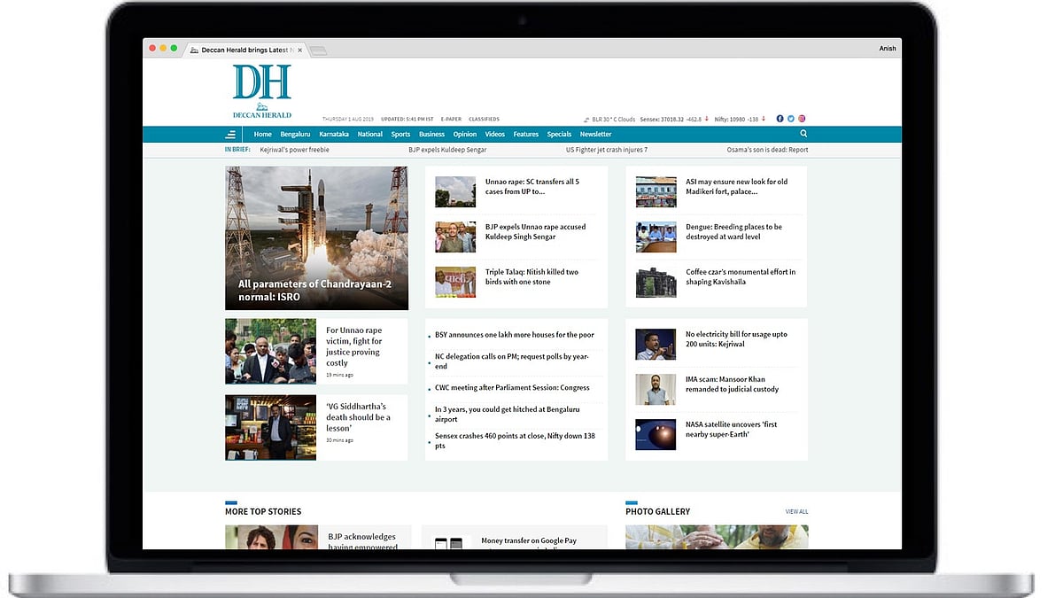
Task: Open 'For Unnao rape victim, fight for justice' story
Action: tap(354, 346)
